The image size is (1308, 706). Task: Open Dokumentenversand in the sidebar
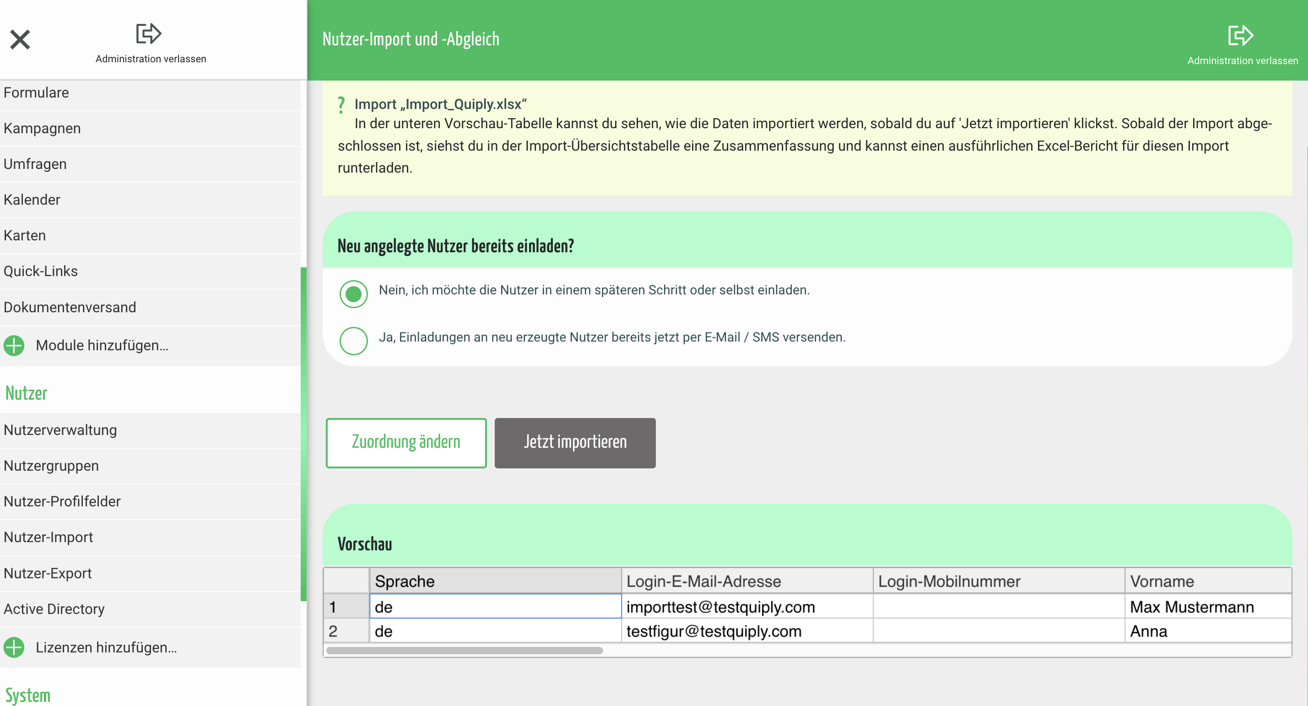(150, 307)
